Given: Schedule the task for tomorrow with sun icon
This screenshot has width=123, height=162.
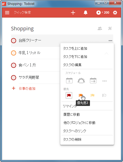Looking at the screenshot, I should click(81, 80).
